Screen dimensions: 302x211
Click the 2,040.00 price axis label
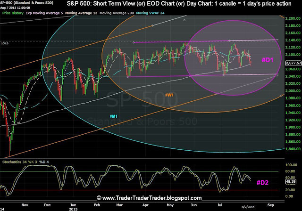coord(293,76)
